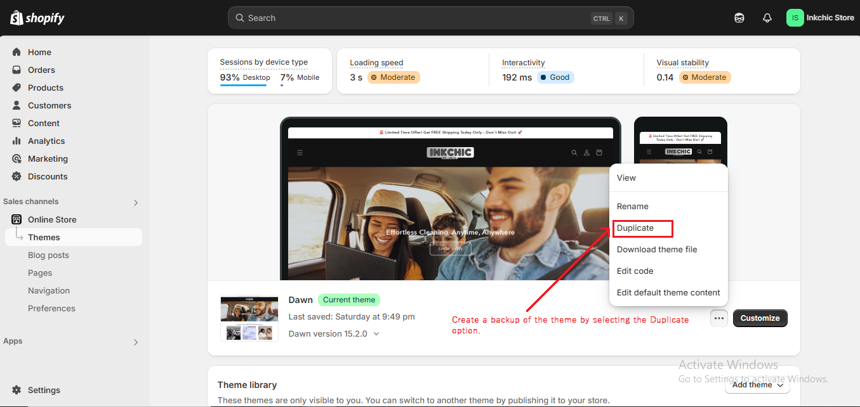Click the Loading speed metric label
Screen dimensions: 860x407
click(x=376, y=63)
